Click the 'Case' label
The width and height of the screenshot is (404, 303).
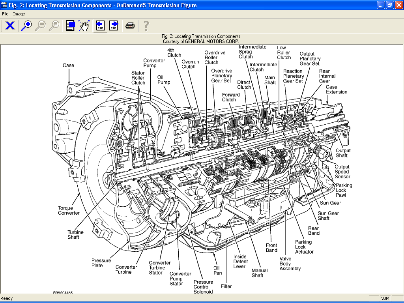(x=68, y=65)
